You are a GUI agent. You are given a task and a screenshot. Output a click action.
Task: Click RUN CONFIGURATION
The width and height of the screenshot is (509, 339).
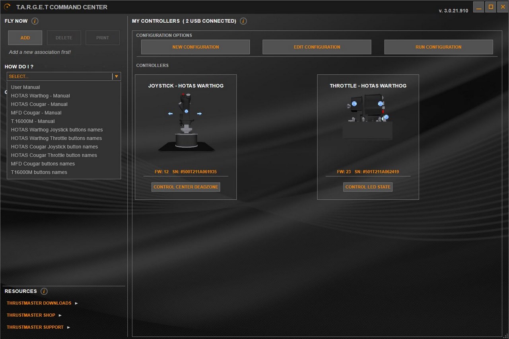[x=439, y=47]
